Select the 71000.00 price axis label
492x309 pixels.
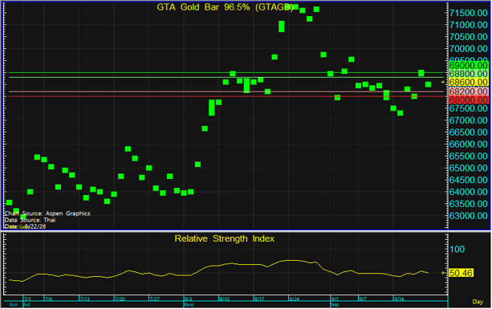point(469,25)
